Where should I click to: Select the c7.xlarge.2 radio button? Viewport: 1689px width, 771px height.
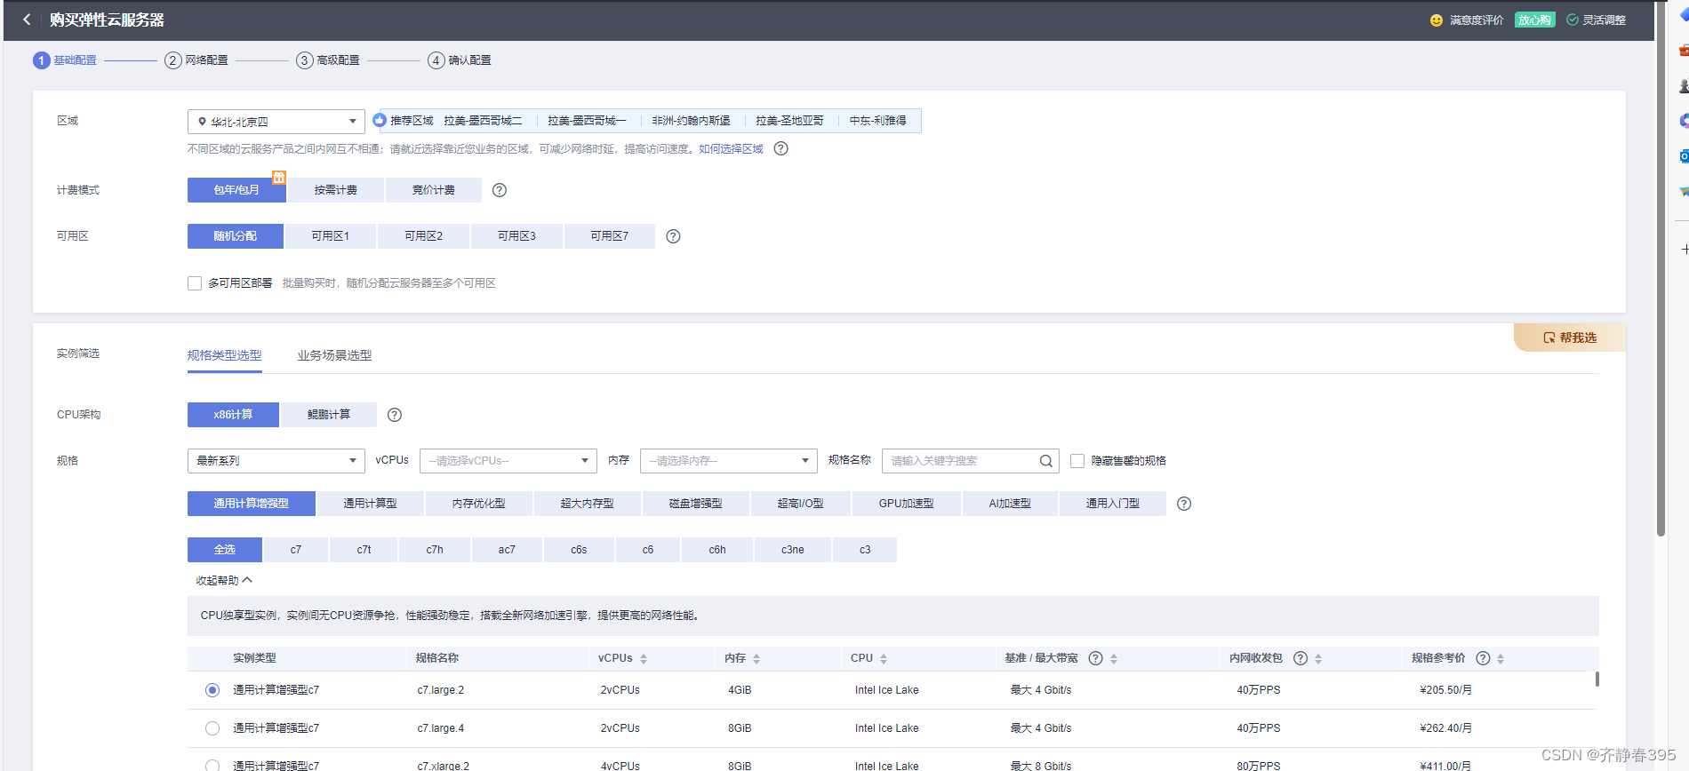212,765
